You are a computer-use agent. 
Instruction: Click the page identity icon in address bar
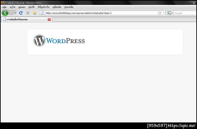42,13
